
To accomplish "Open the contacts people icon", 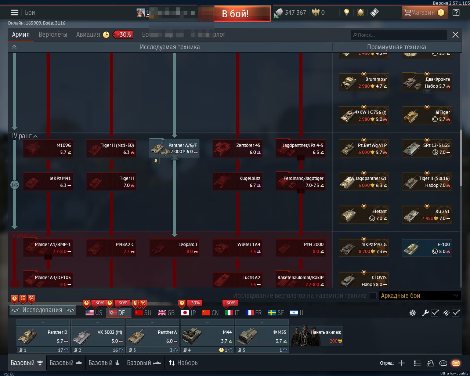I will [x=430, y=363].
